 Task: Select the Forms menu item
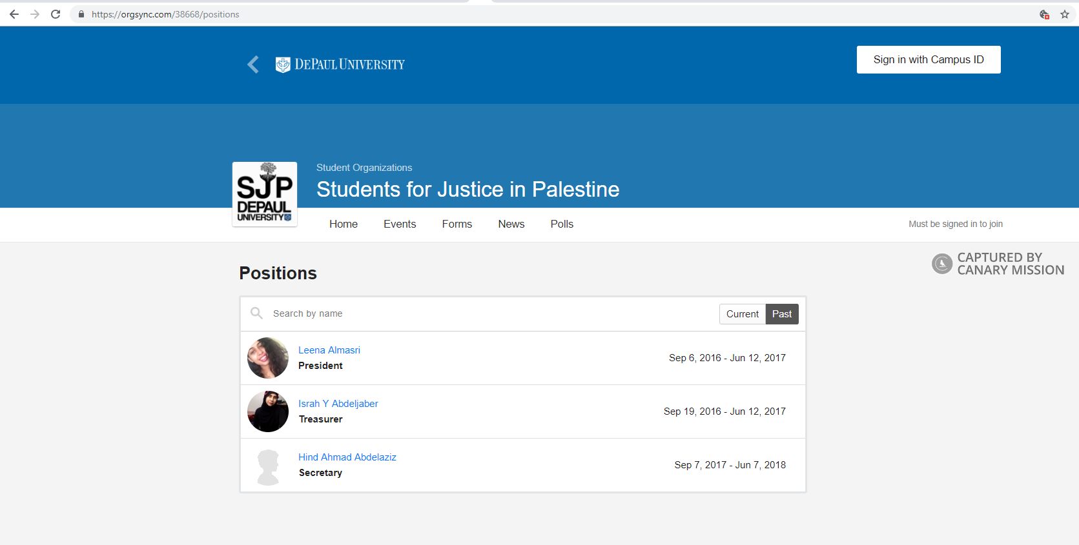457,224
